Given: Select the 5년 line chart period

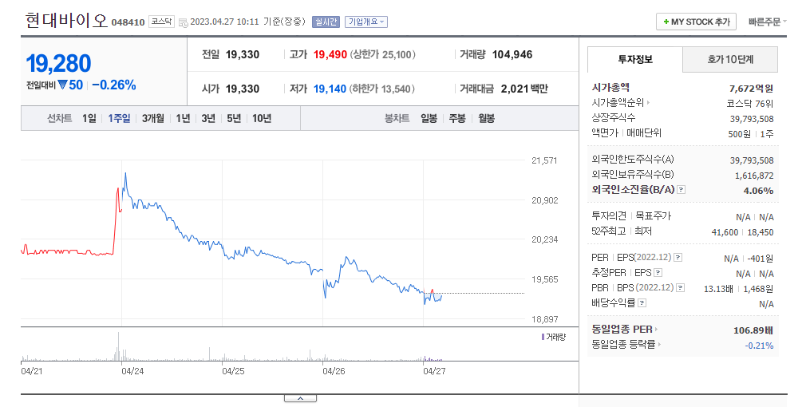Looking at the screenshot, I should [234, 118].
